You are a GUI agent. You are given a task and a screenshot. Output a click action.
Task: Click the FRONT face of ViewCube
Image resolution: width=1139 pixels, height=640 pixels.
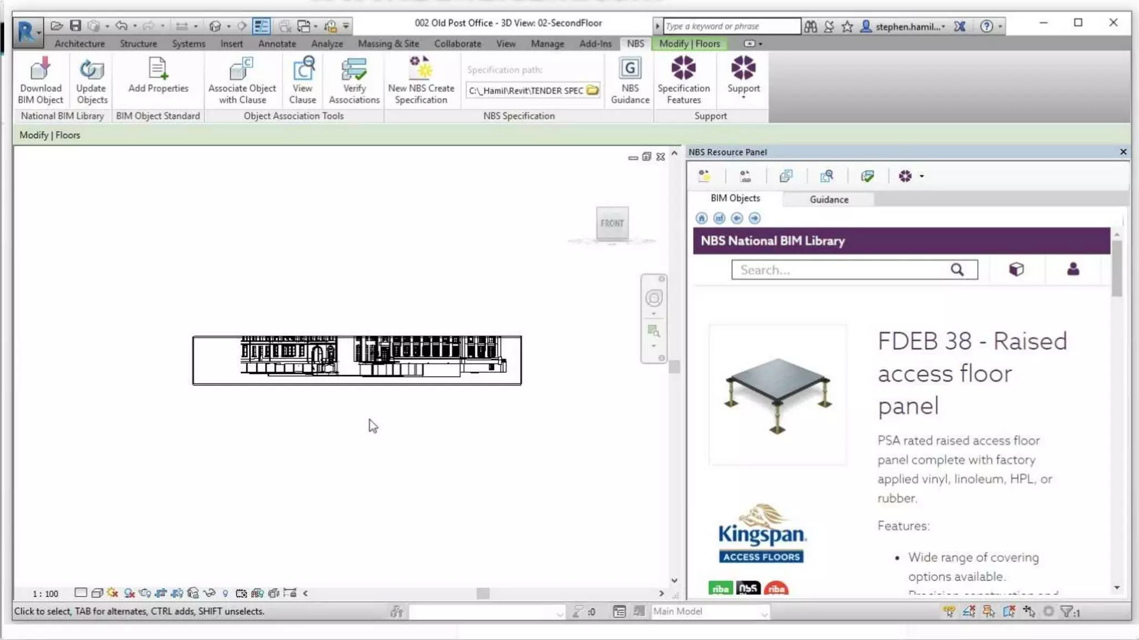(612, 223)
